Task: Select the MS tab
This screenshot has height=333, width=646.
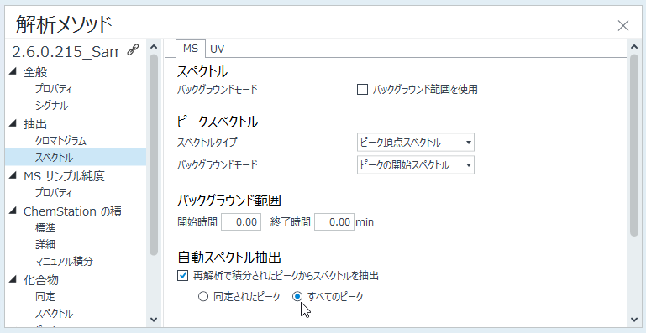Action: point(191,49)
